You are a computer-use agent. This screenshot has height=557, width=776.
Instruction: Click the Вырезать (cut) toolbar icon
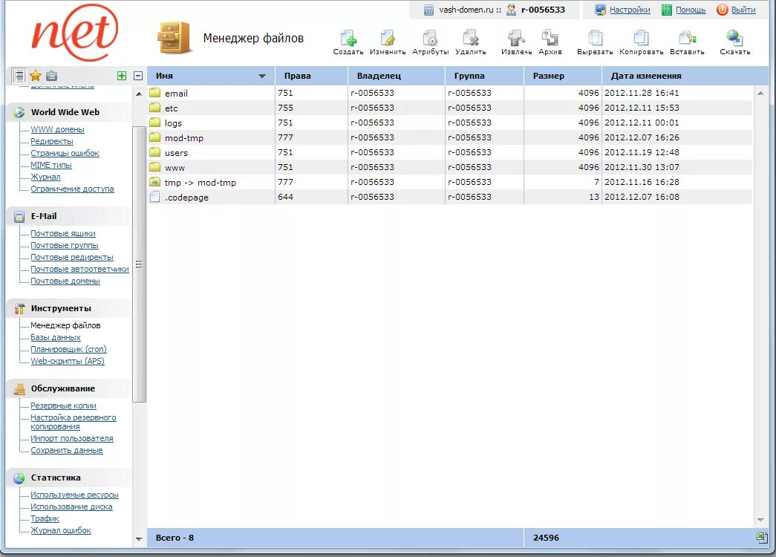595,38
